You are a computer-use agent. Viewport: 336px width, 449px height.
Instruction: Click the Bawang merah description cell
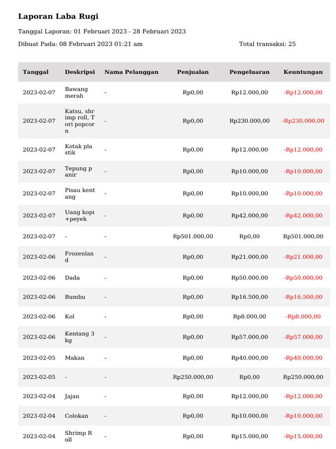click(x=77, y=93)
